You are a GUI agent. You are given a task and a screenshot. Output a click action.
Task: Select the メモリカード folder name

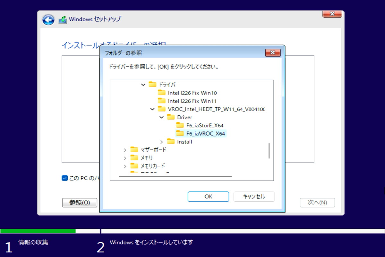click(153, 166)
